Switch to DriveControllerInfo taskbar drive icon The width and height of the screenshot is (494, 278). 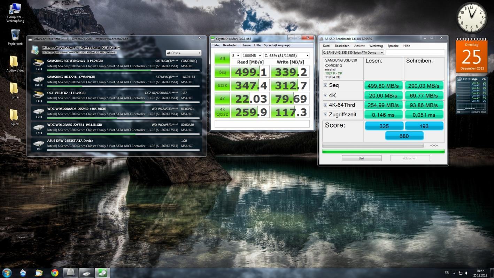tap(86, 272)
